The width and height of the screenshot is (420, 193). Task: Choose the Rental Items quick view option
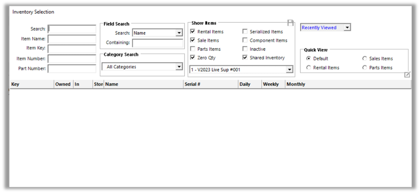pos(308,68)
